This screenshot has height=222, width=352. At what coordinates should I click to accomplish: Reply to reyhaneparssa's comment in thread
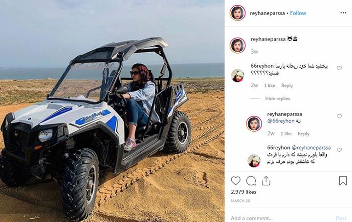tap(303, 134)
